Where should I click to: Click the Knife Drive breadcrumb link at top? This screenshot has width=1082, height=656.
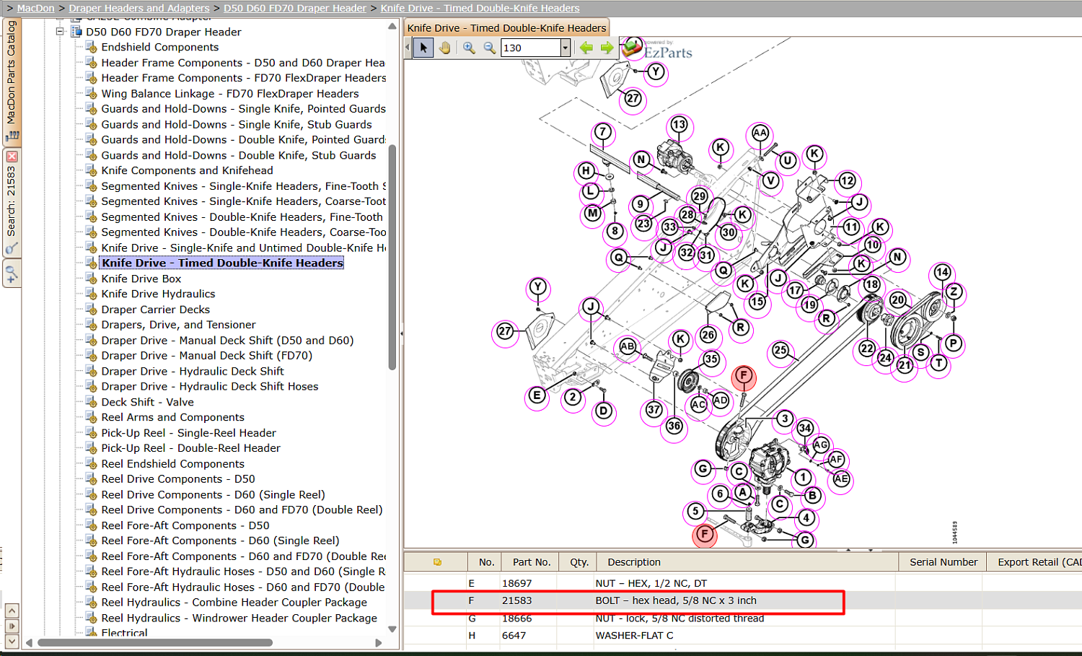tap(480, 8)
